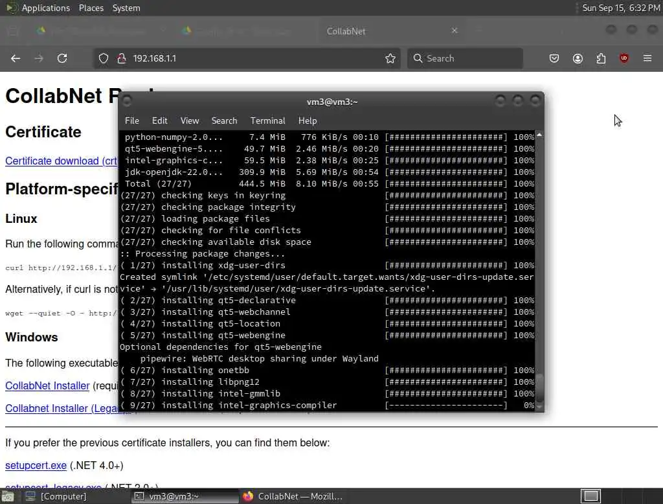Image resolution: width=663 pixels, height=504 pixels.
Task: Open the extensions puzzle icon
Action: click(x=601, y=58)
